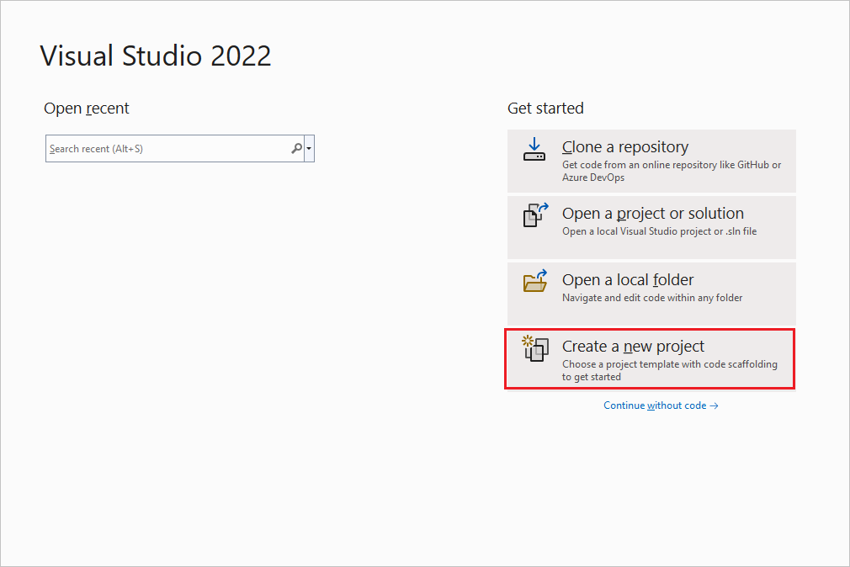Click the arrow icon after Continue without code
This screenshot has width=850, height=567.
(x=715, y=405)
